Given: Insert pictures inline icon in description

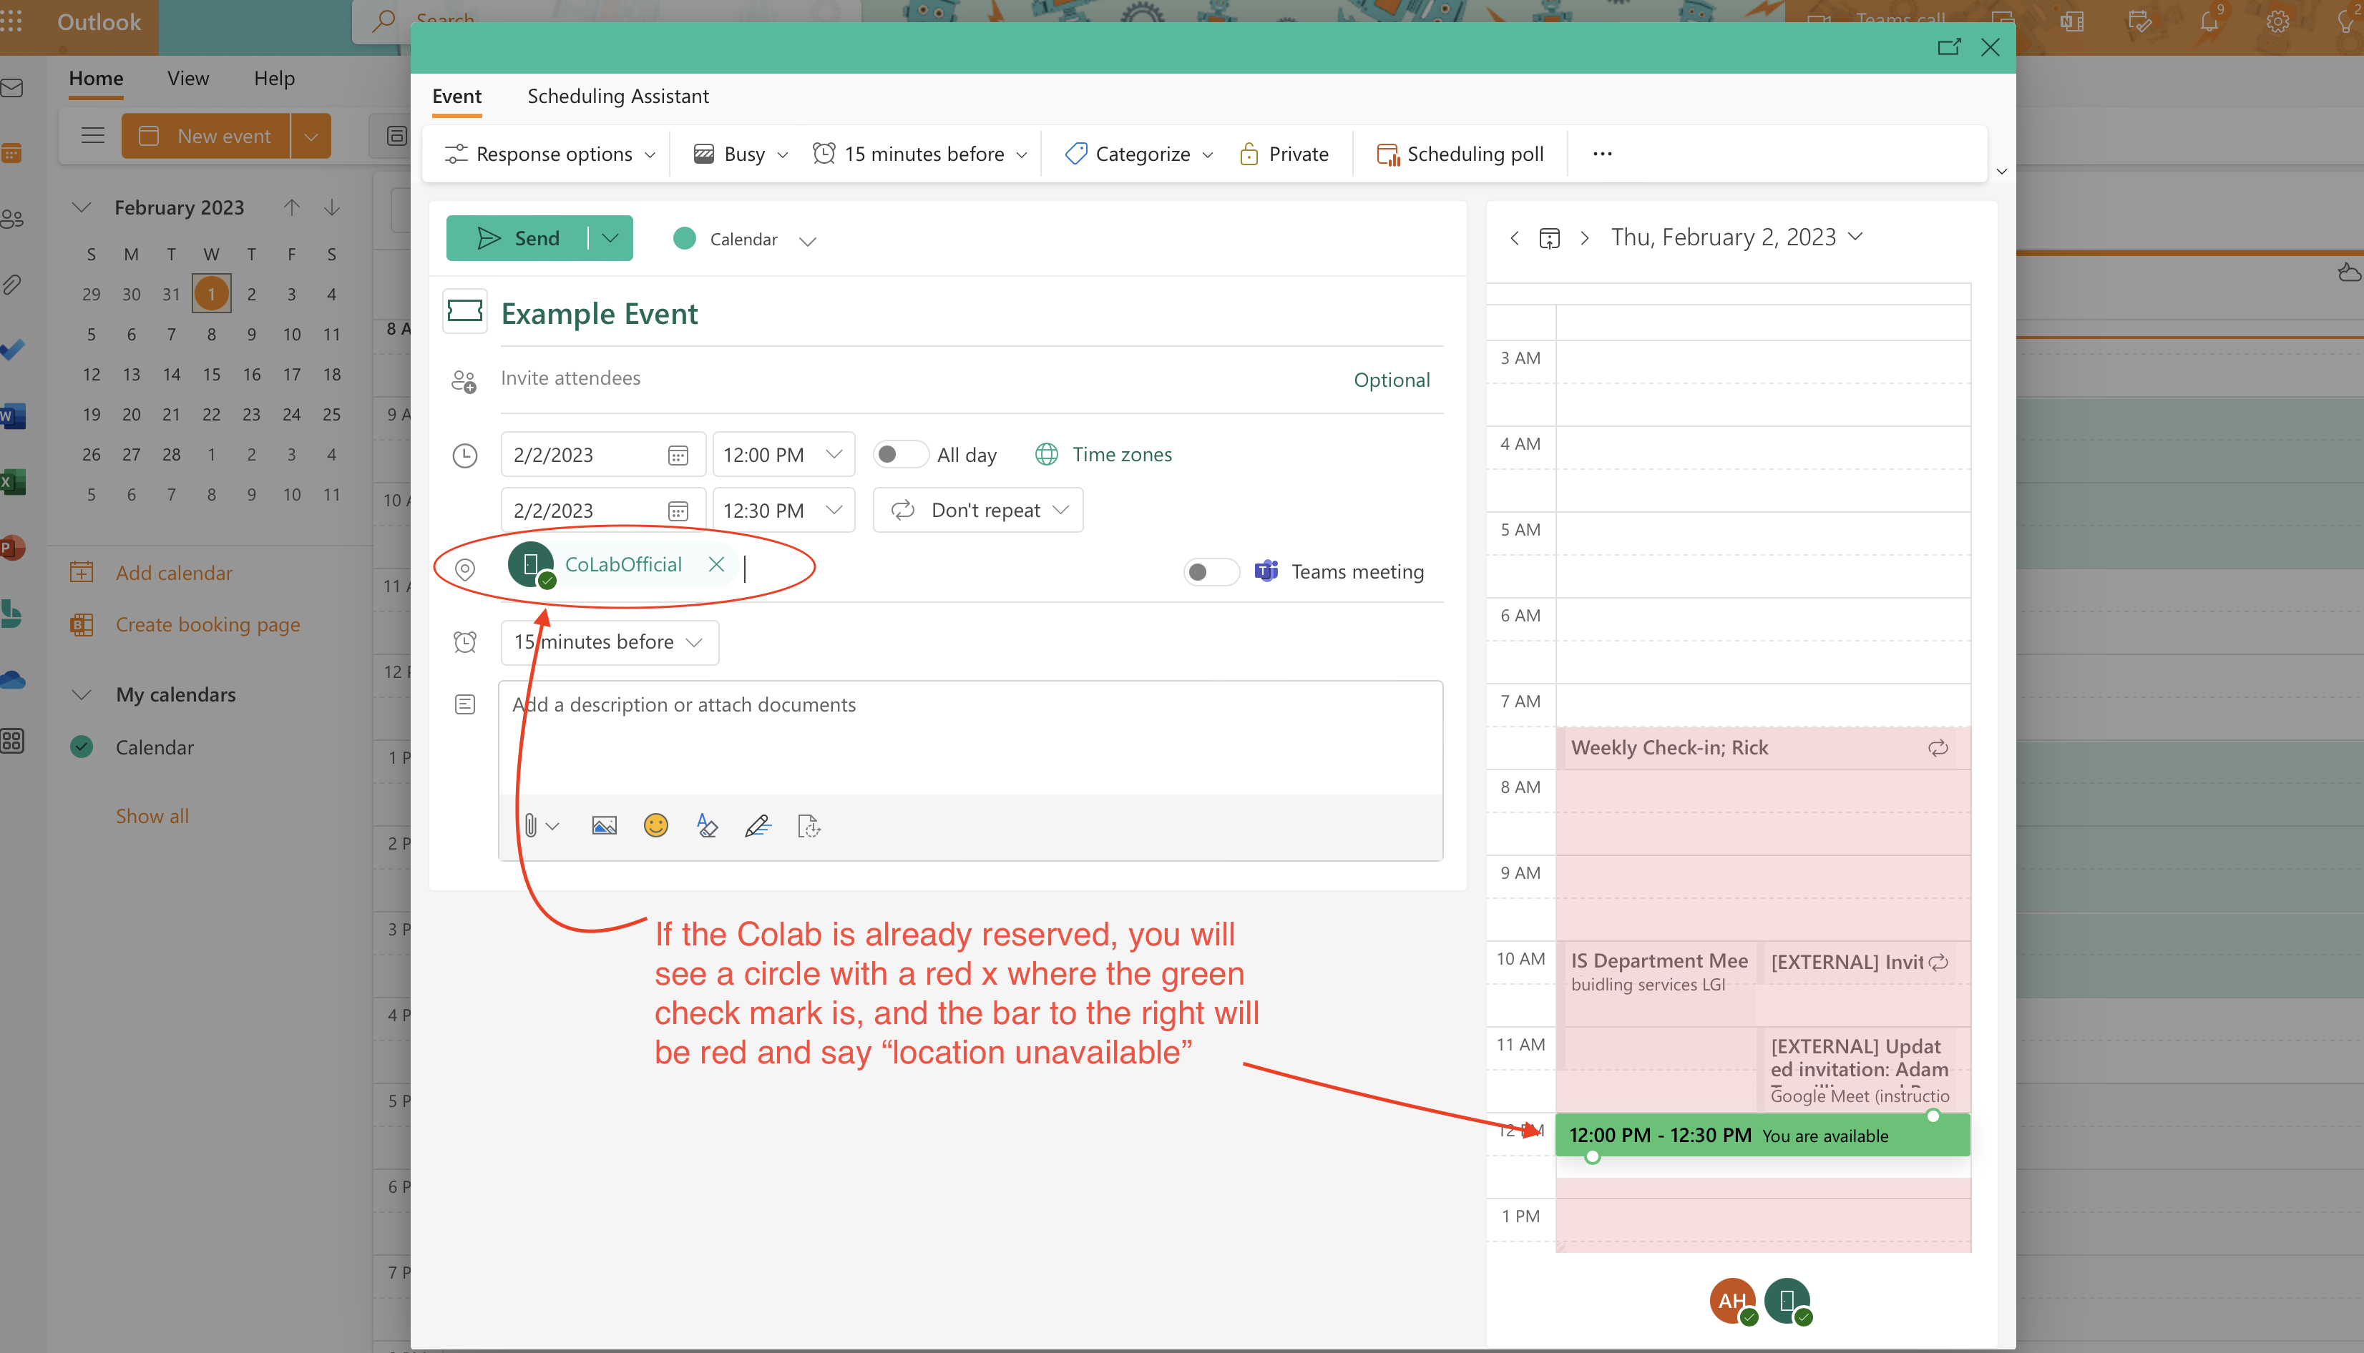Looking at the screenshot, I should (605, 825).
